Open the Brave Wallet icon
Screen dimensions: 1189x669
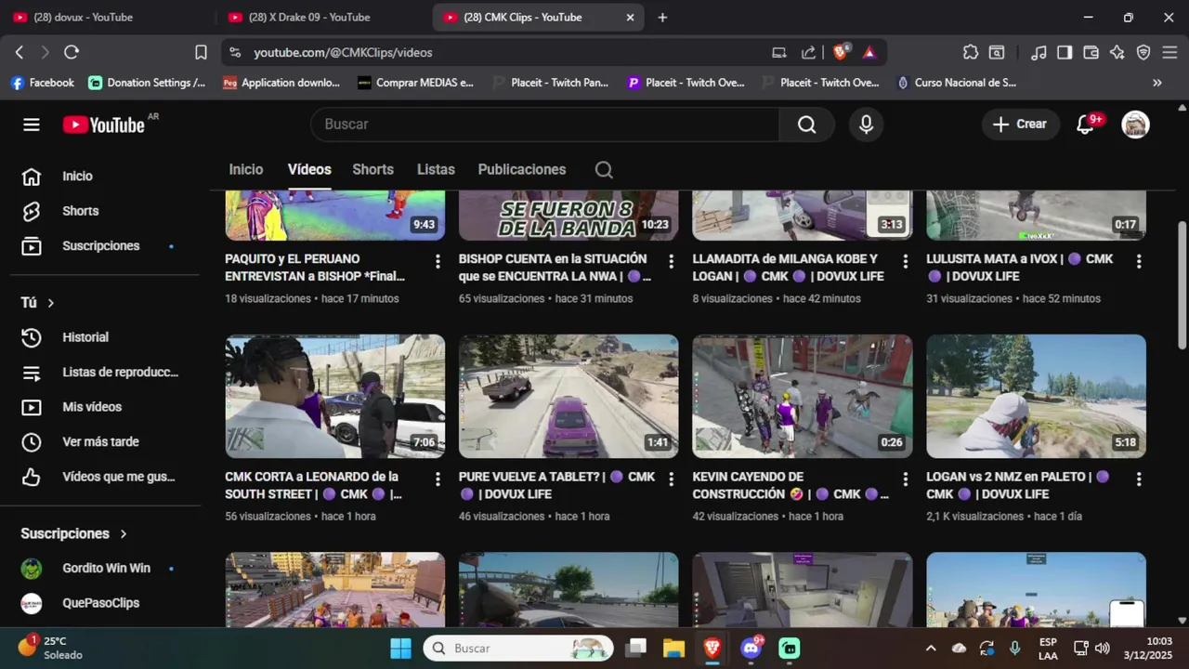tap(1091, 53)
